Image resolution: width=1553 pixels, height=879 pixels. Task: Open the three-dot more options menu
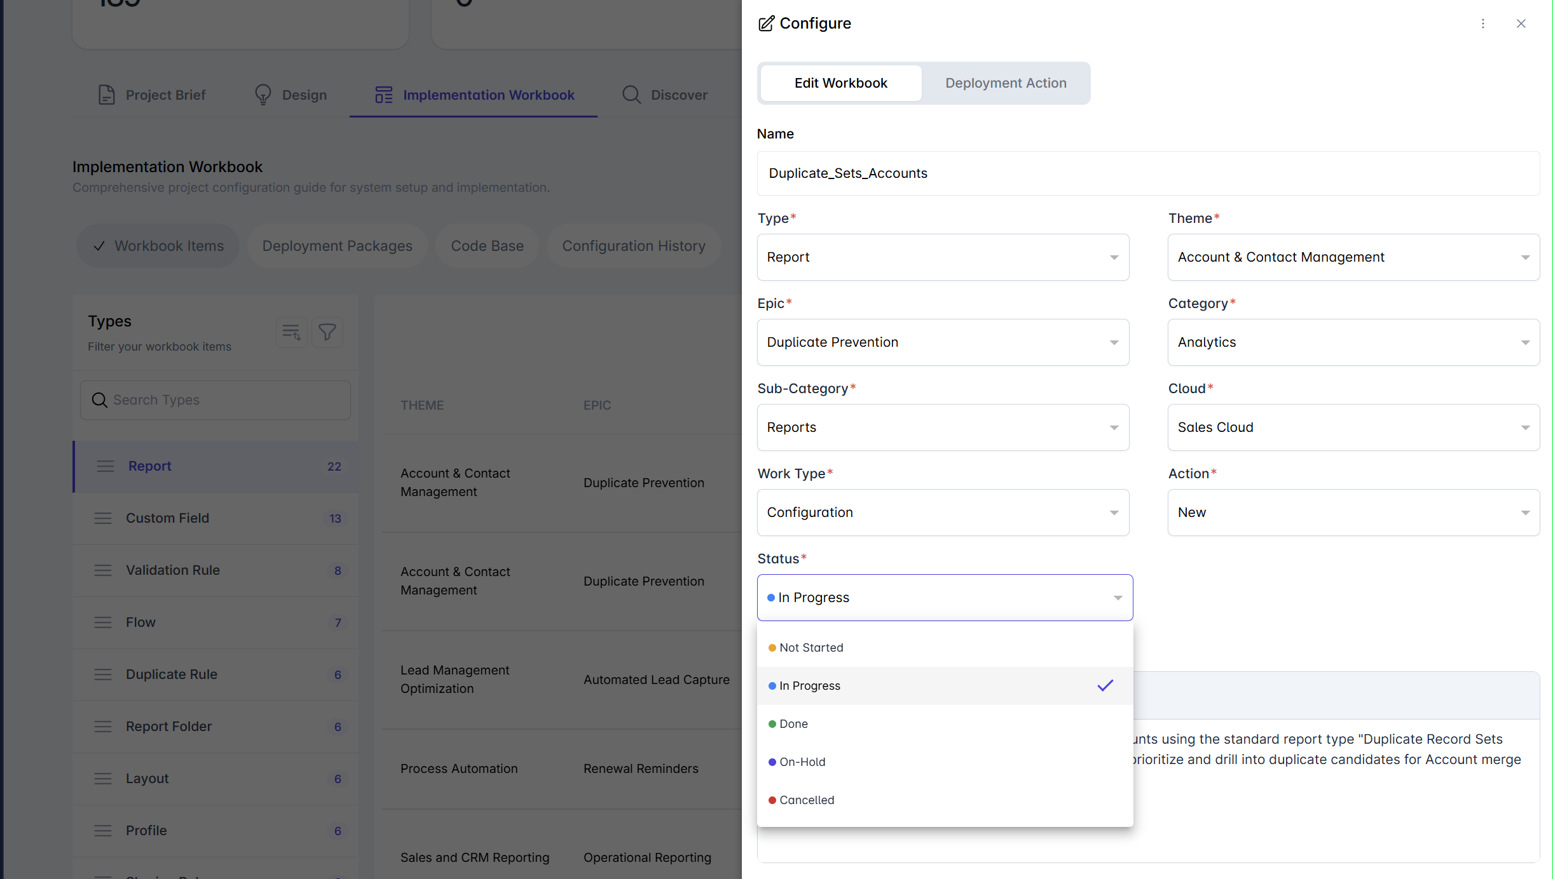pyautogui.click(x=1483, y=23)
